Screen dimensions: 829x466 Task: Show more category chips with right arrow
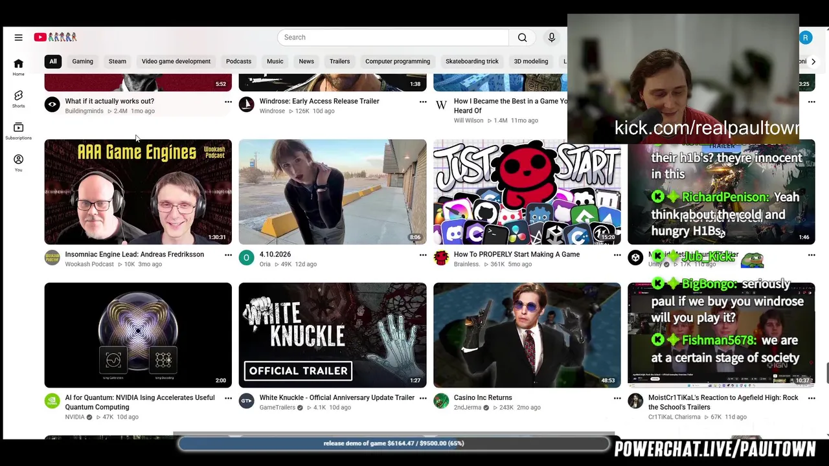click(x=813, y=61)
